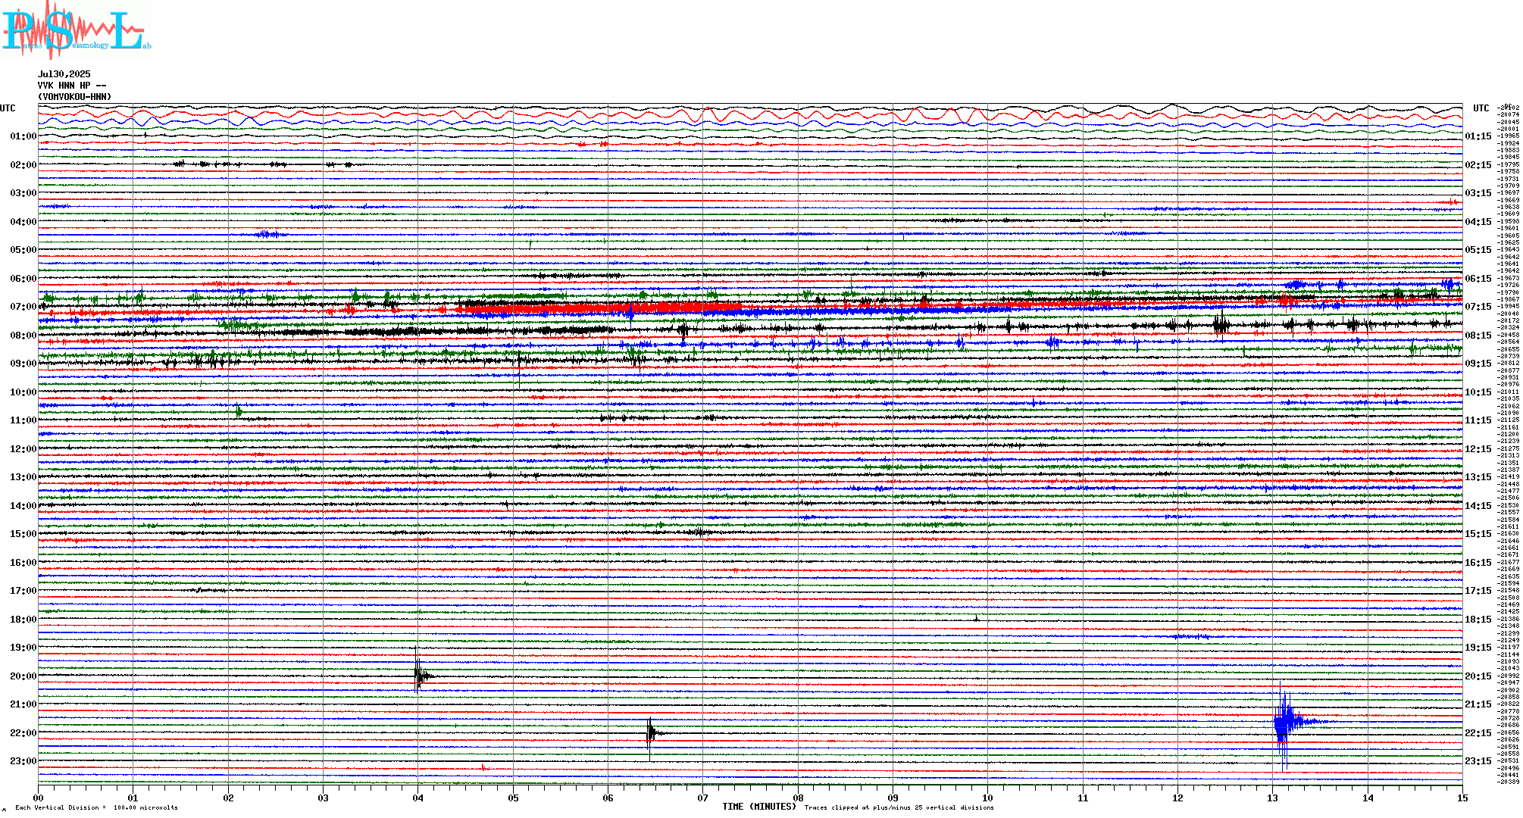Viewport: 1523px width, 818px height.
Task: Click the left-side 'UTC' label
Action: [8, 108]
